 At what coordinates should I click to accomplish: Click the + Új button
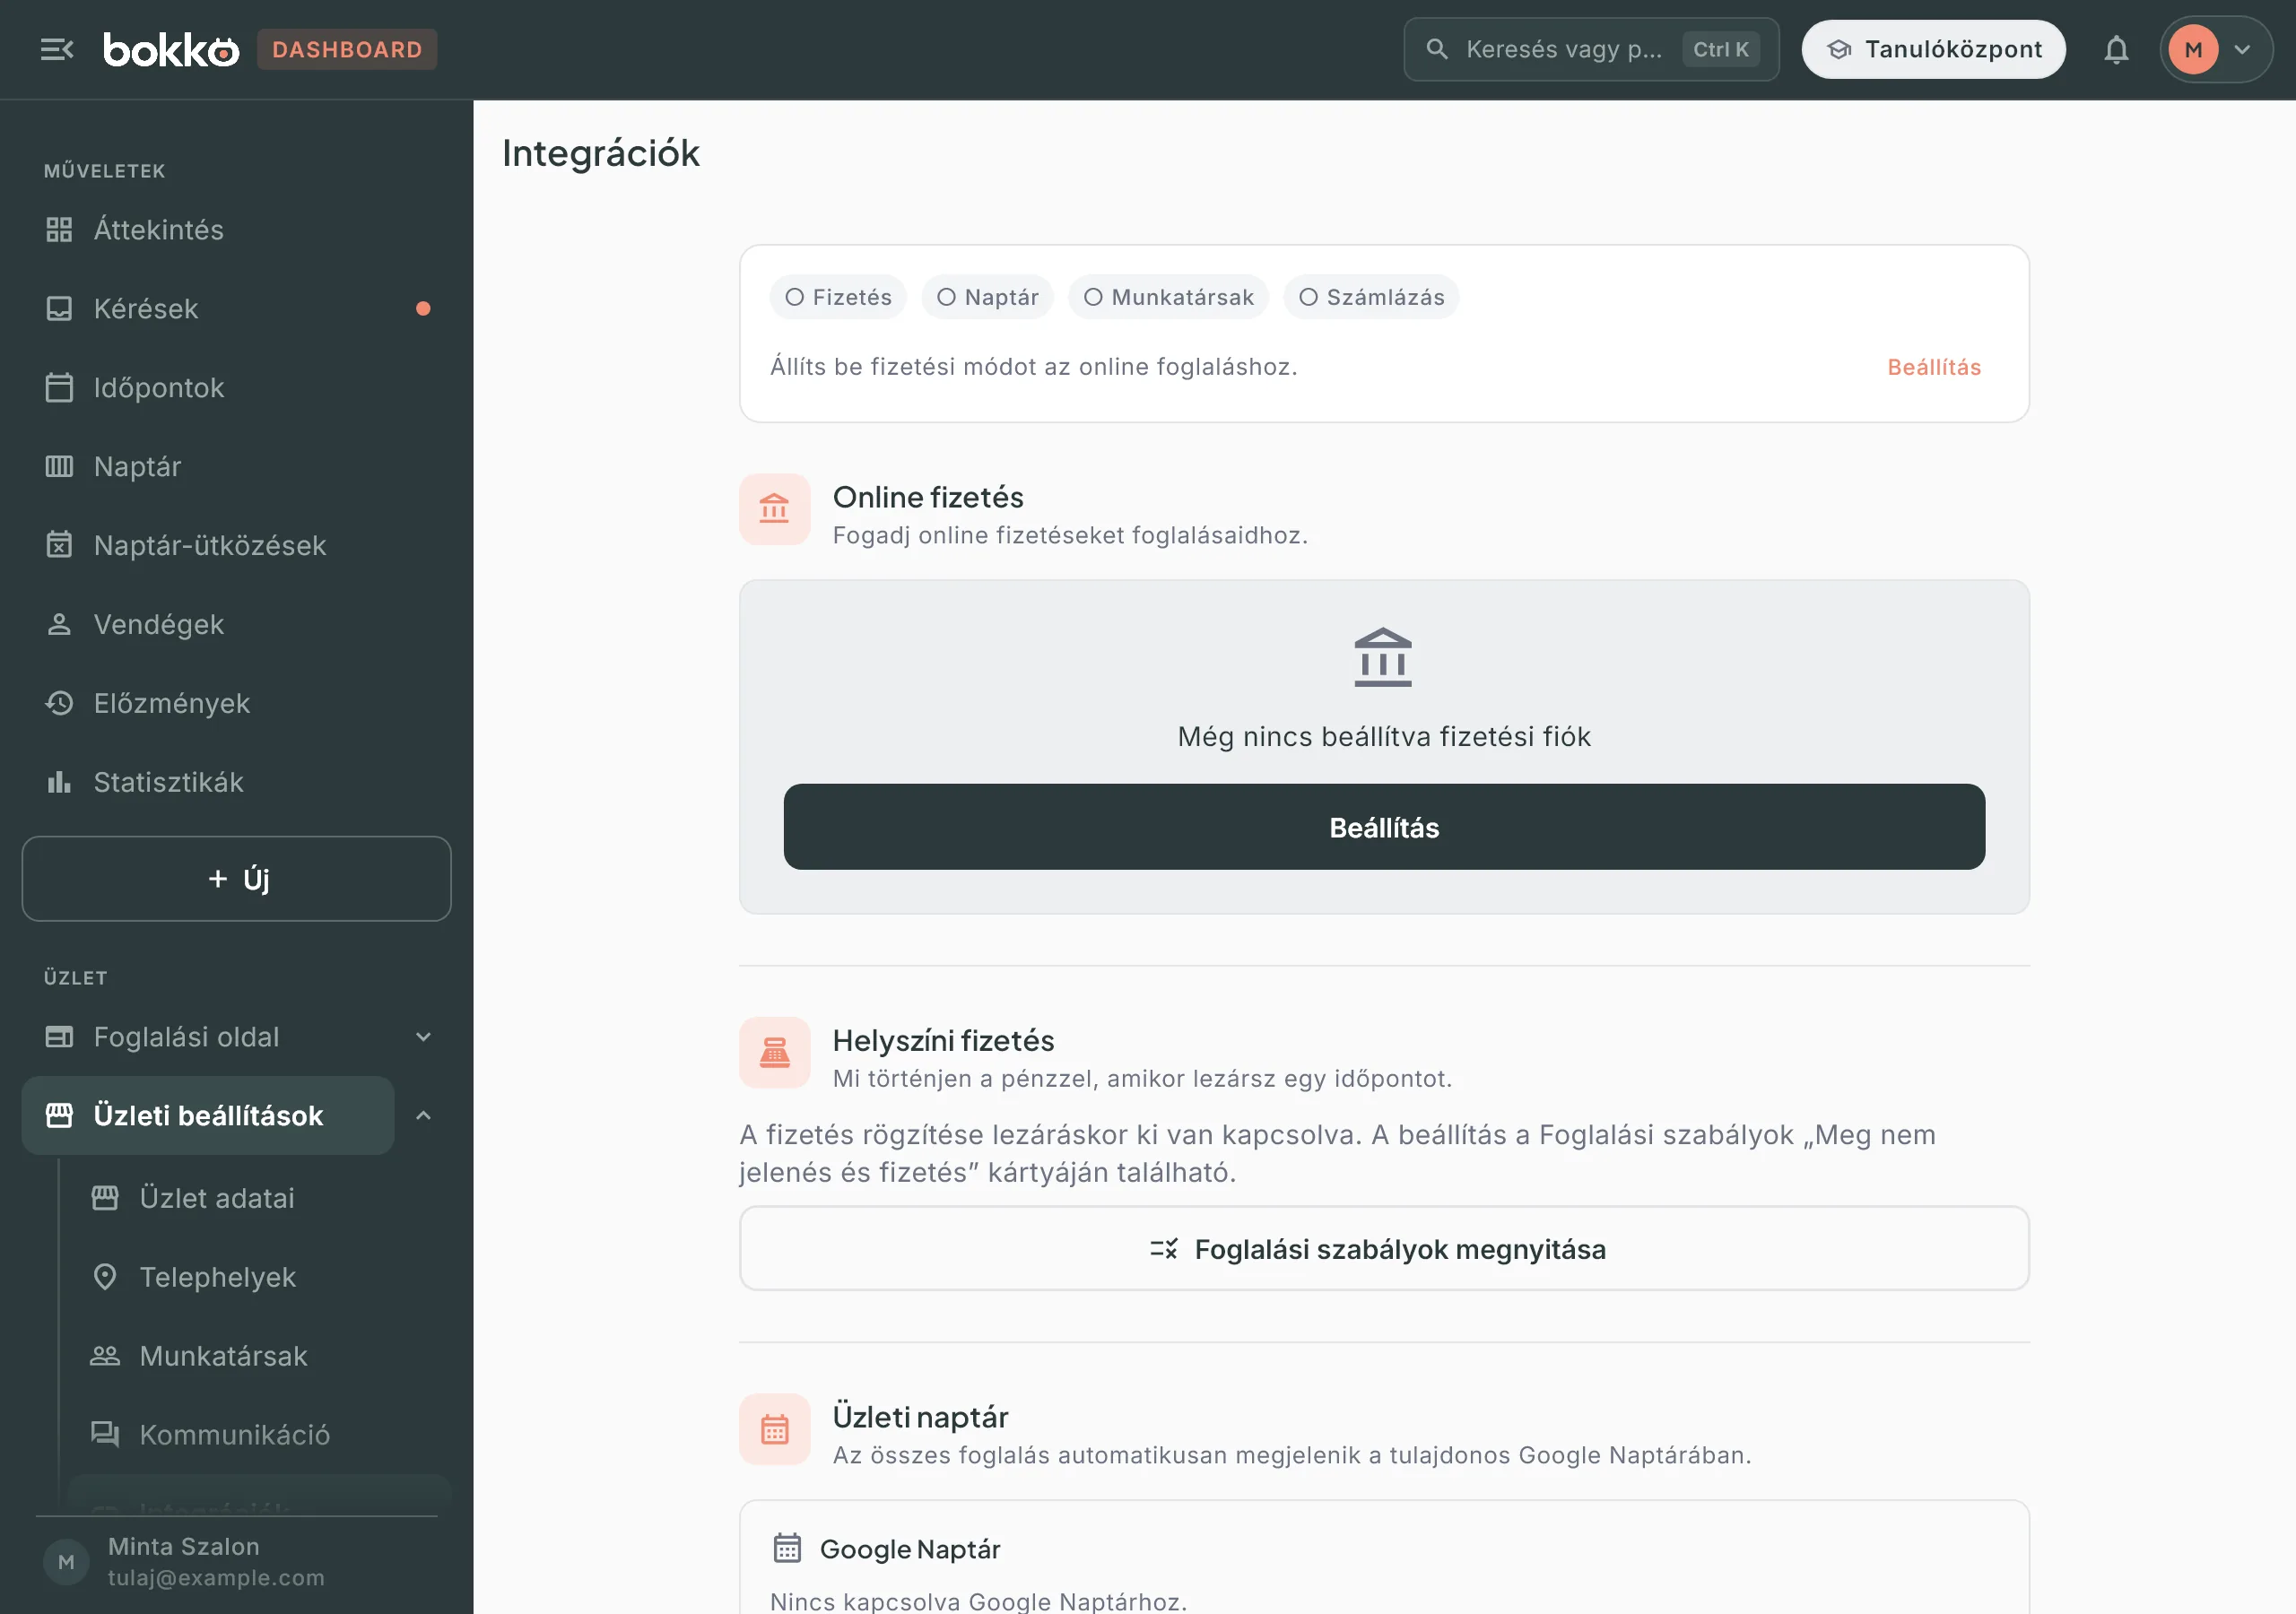(x=236, y=878)
